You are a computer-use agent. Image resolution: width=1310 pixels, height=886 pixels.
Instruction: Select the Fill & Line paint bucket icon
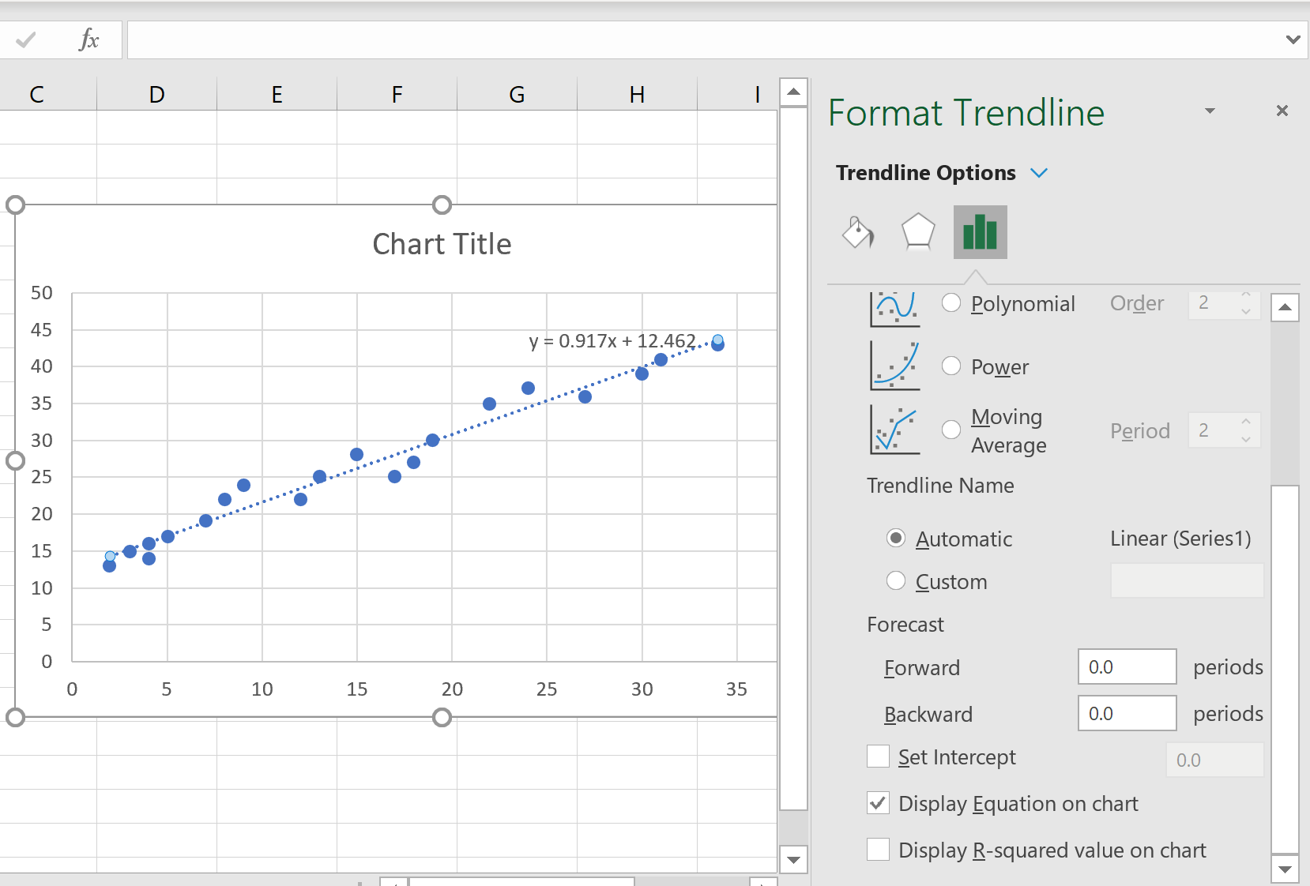pyautogui.click(x=858, y=233)
